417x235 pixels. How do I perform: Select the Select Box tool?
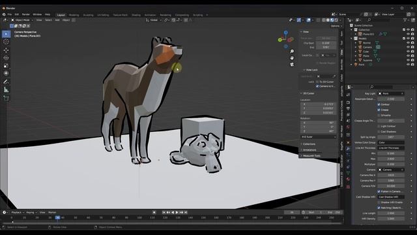pyautogui.click(x=6, y=34)
